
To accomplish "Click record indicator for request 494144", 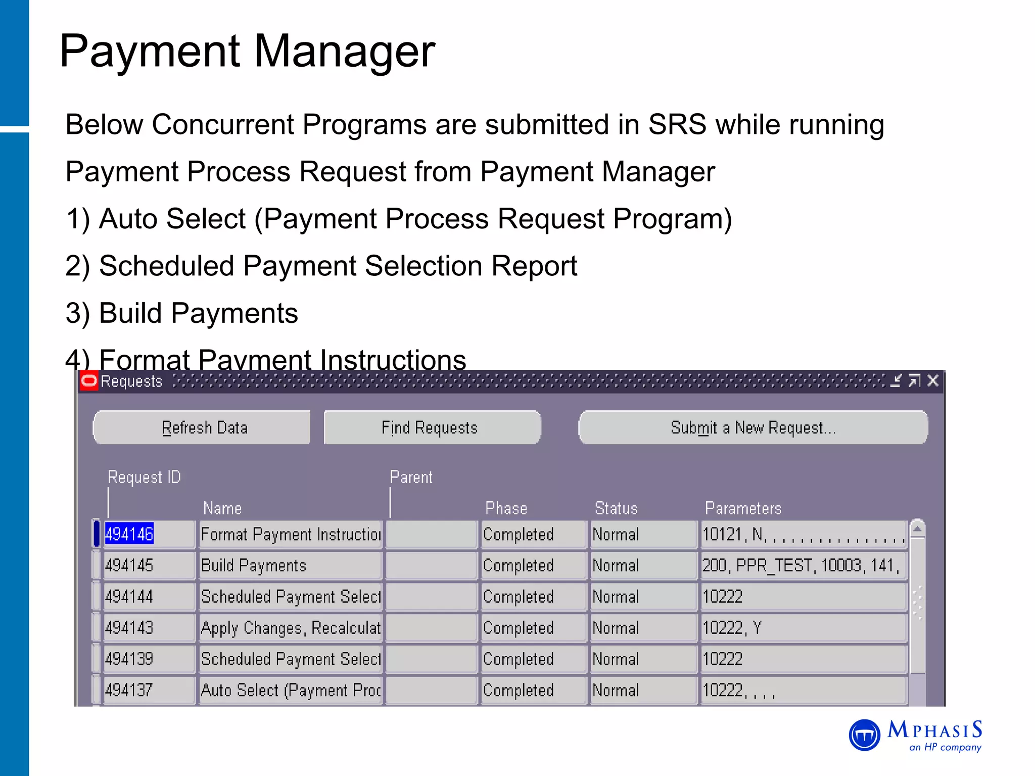I will [97, 597].
